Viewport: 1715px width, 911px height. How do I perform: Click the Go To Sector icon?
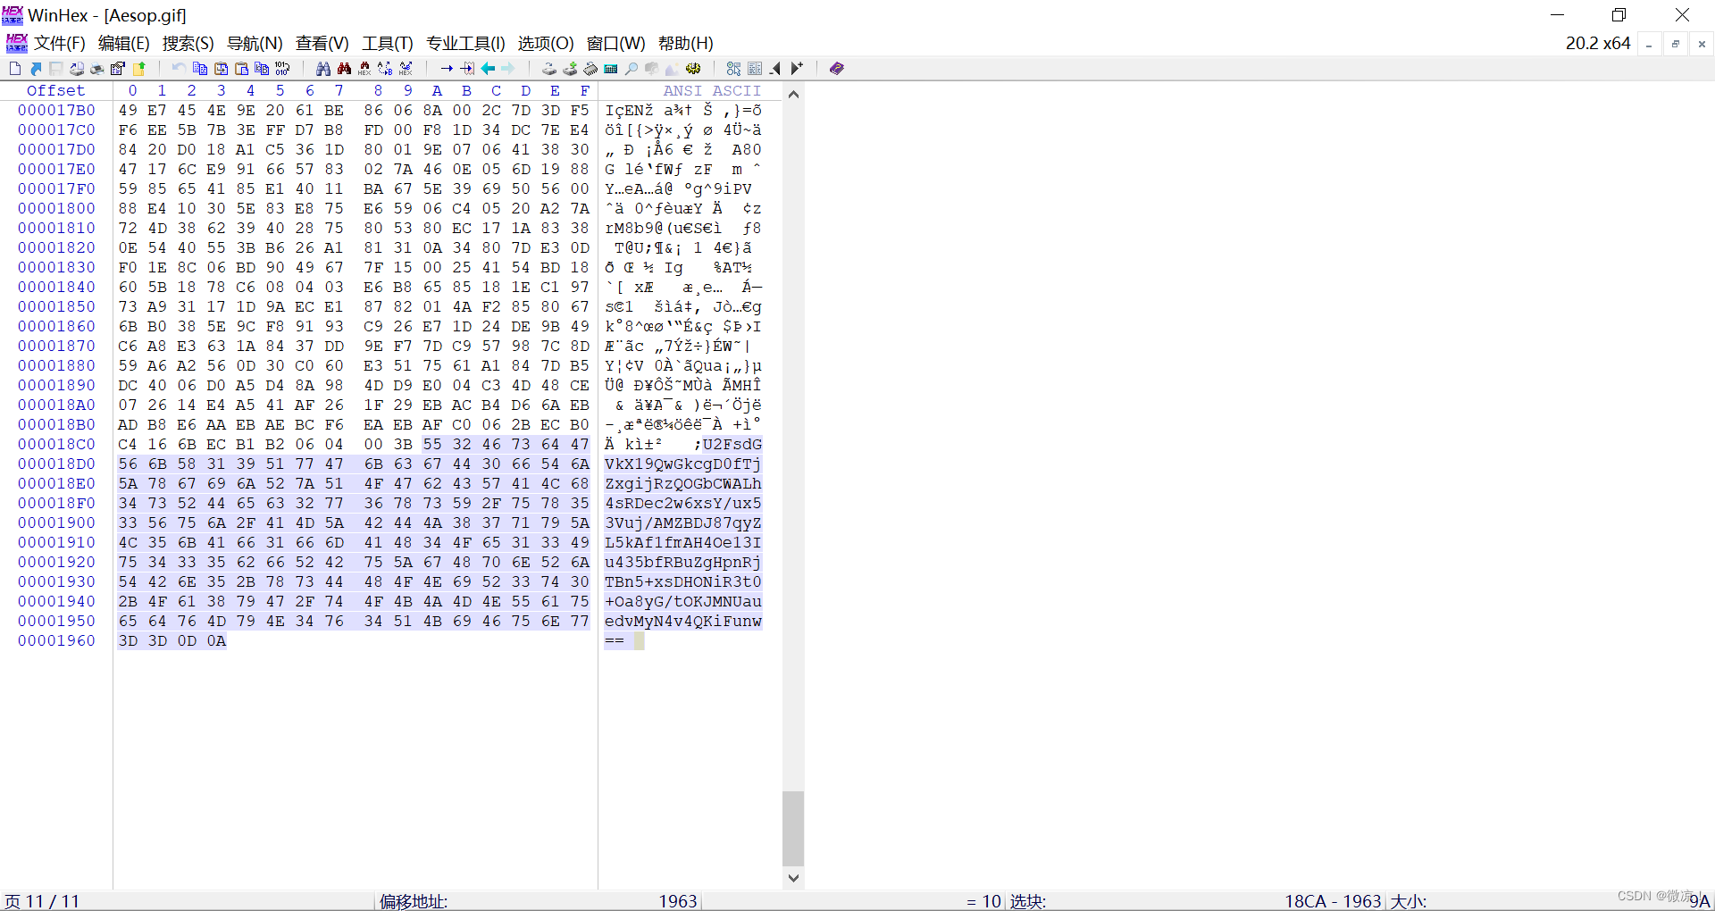click(467, 68)
